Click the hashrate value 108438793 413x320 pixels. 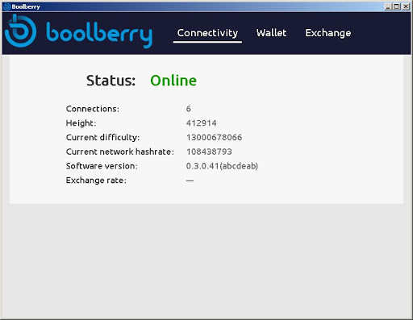coord(209,152)
